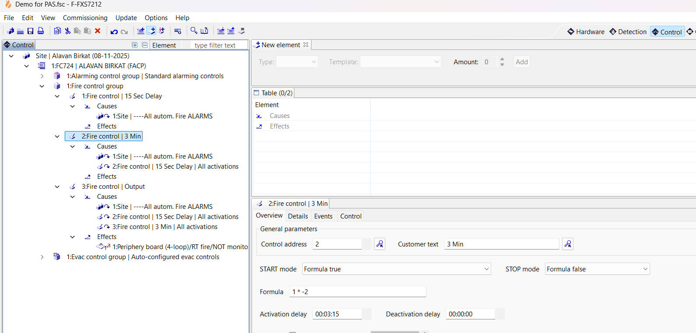The width and height of the screenshot is (696, 333).
Task: Click the red Delete X icon
Action: coord(98,31)
